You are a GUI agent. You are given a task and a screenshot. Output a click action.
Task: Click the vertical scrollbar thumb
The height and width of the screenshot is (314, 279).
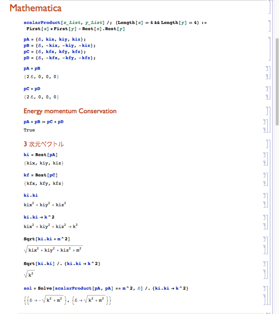[x=277, y=82]
